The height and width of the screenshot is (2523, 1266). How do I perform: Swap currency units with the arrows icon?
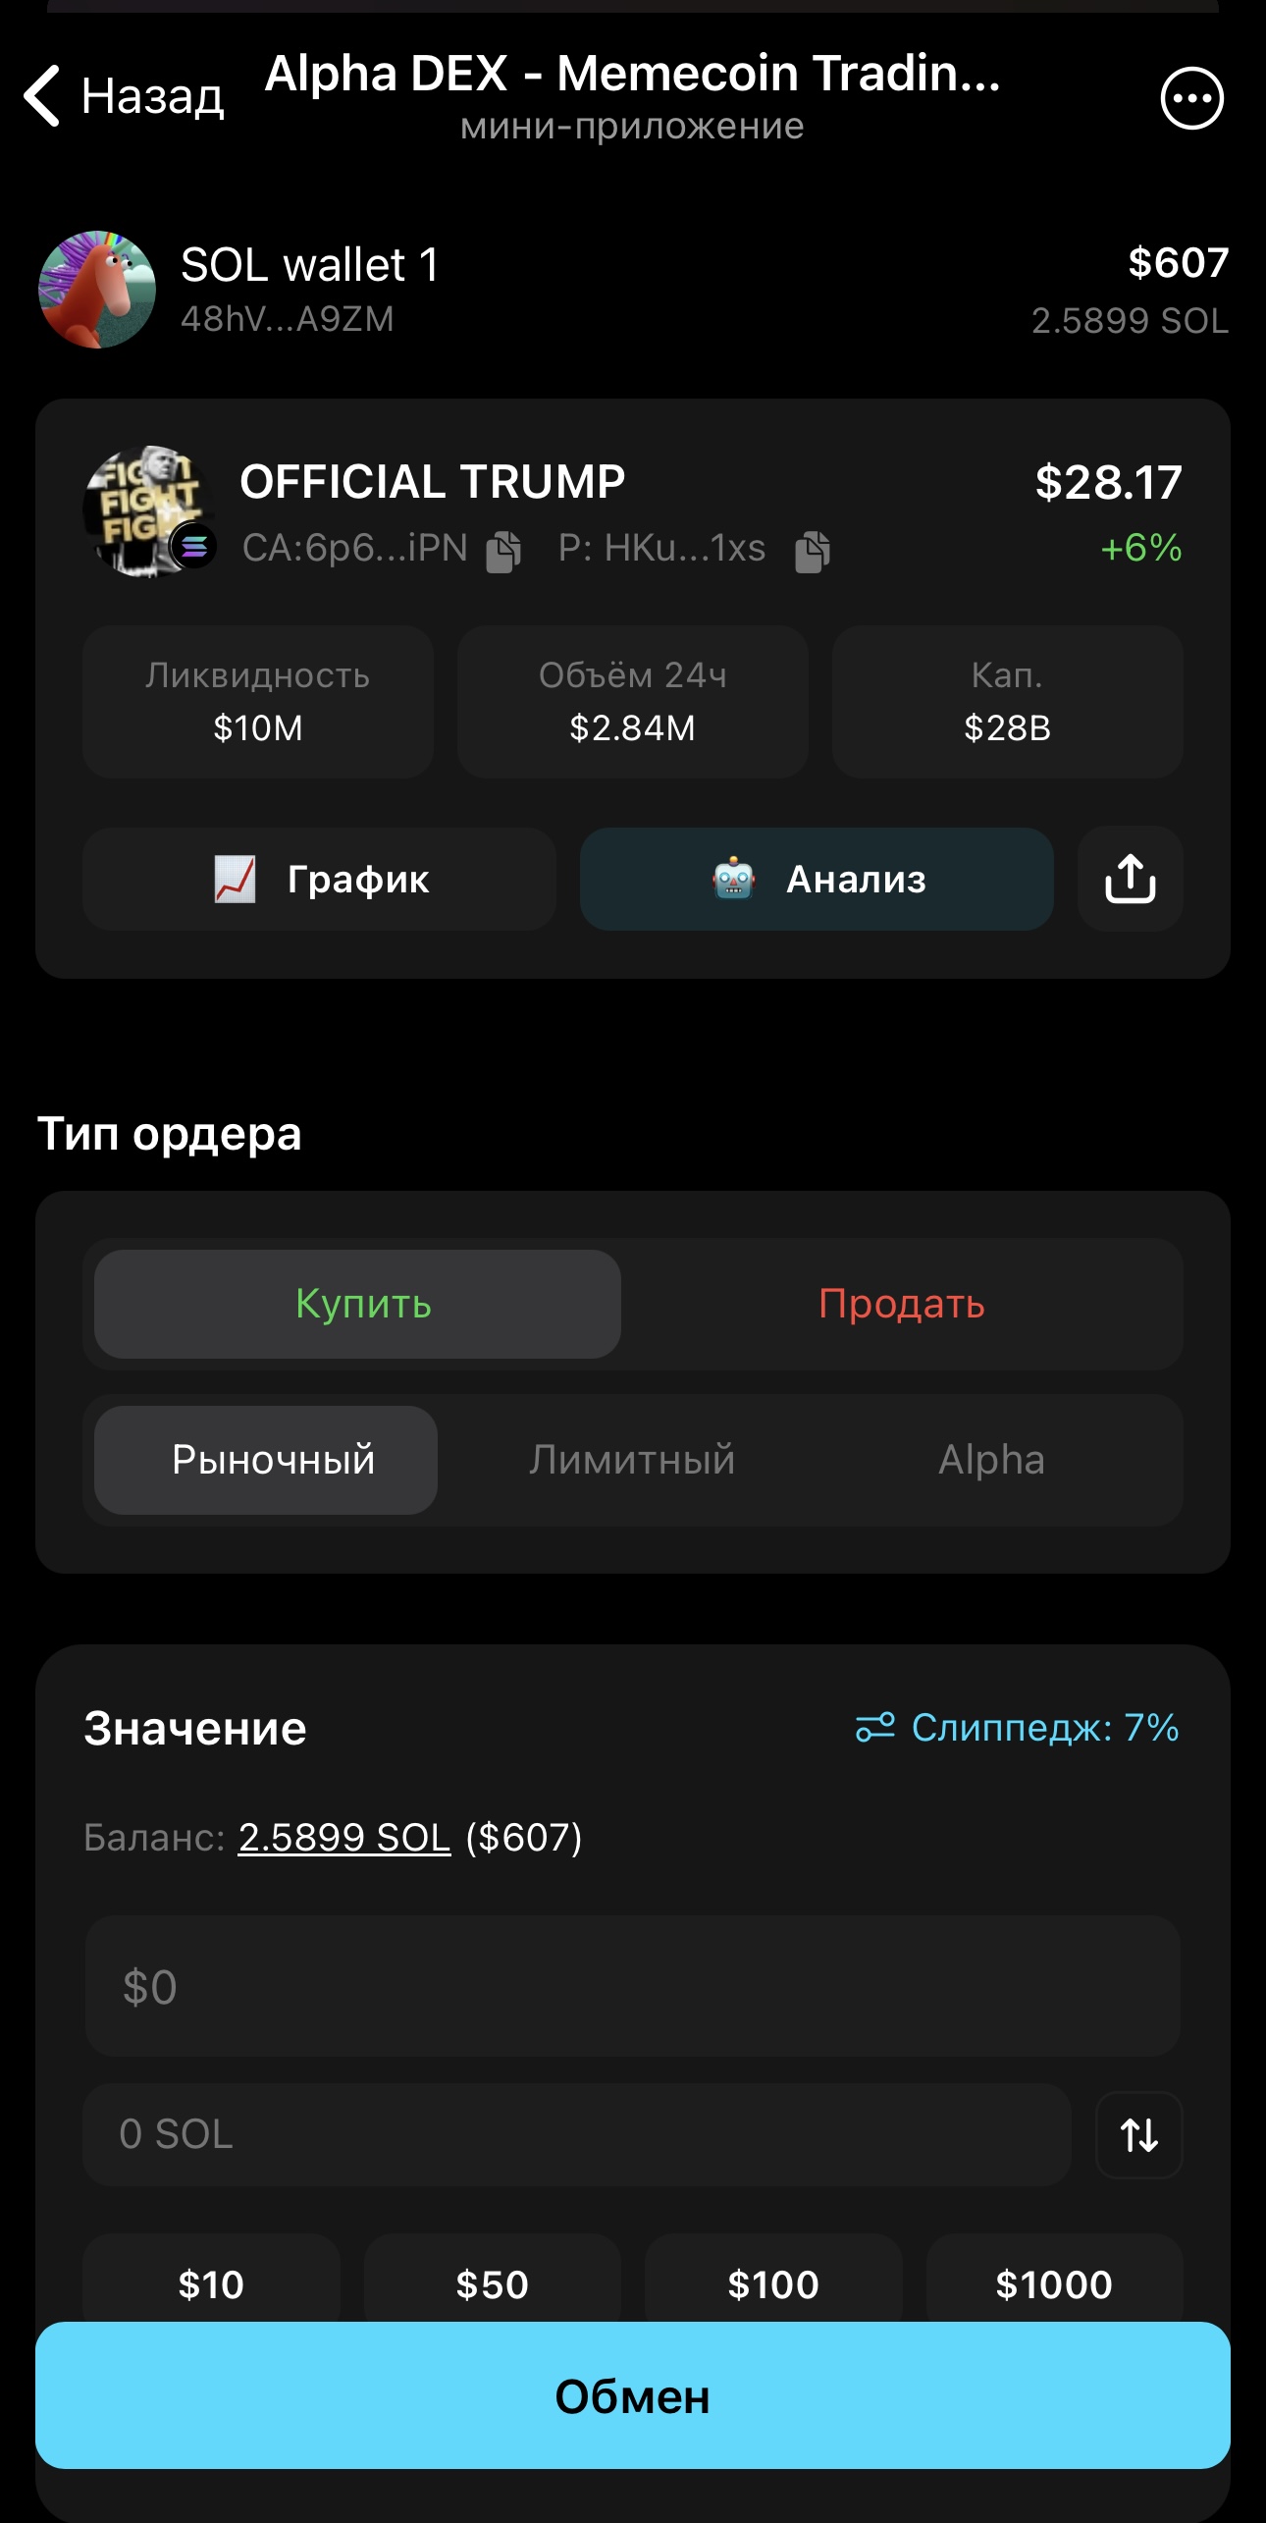click(1138, 2134)
